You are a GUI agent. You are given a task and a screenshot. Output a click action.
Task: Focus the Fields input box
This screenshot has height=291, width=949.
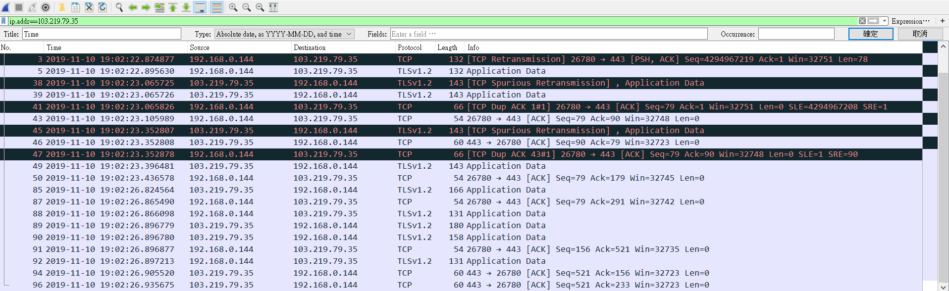pos(549,34)
